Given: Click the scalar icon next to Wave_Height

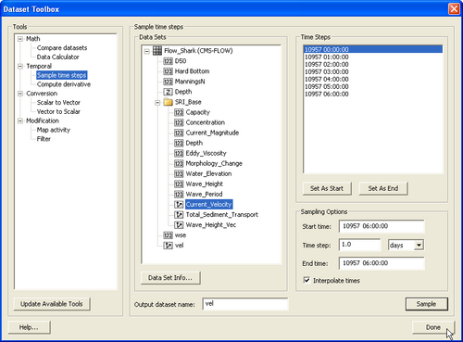Looking at the screenshot, I should [179, 184].
